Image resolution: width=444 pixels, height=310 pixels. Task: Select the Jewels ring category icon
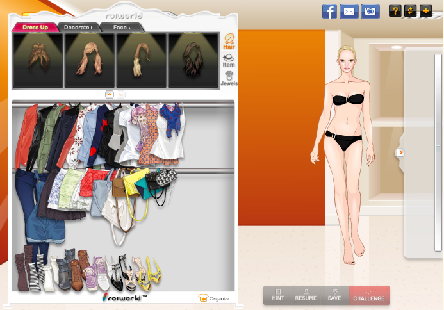click(229, 79)
